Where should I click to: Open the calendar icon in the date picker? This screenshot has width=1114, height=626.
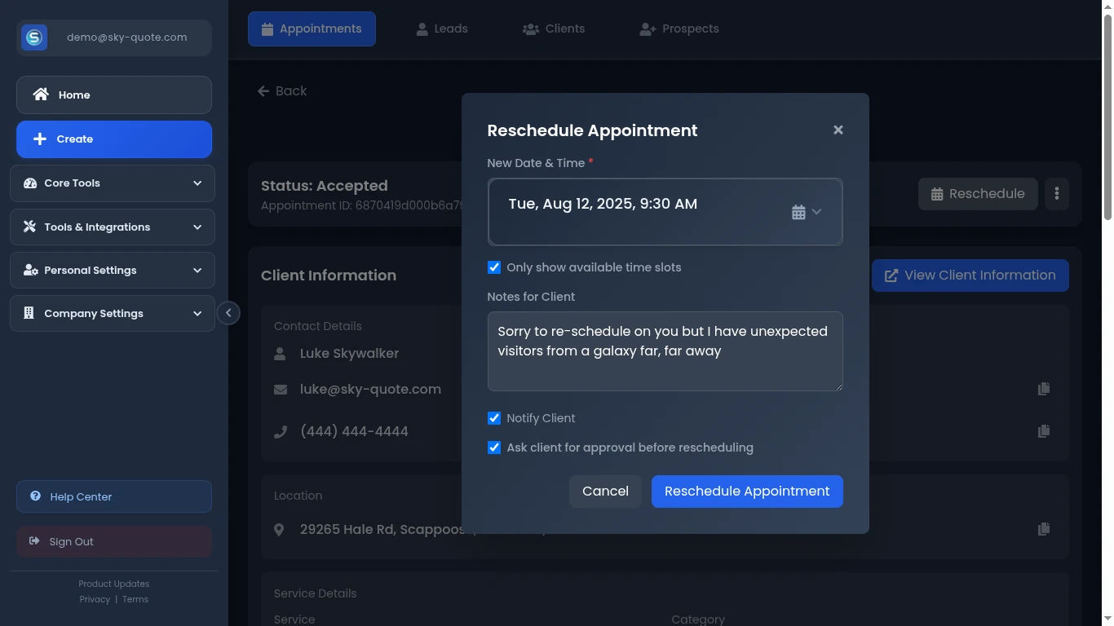[x=798, y=211]
